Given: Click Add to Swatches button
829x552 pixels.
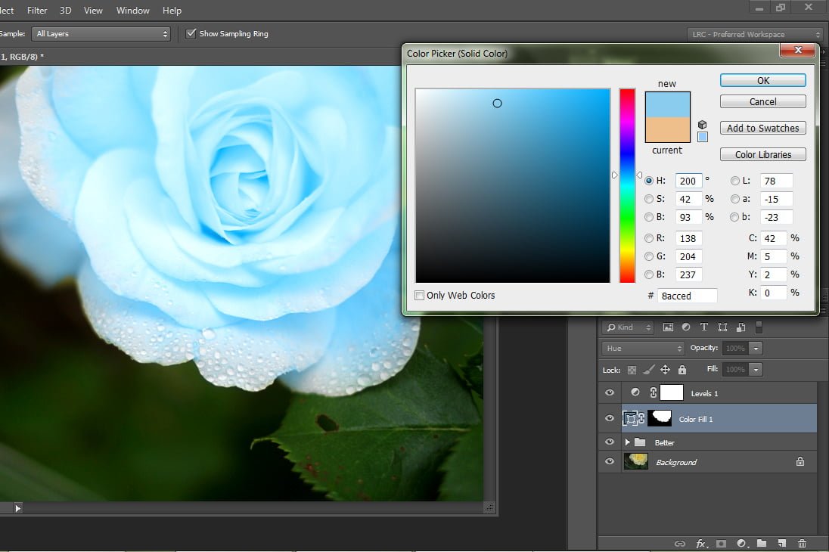Looking at the screenshot, I should click(763, 128).
